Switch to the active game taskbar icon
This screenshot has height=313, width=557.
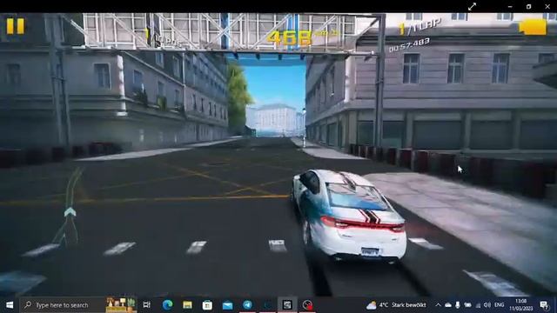(287, 305)
